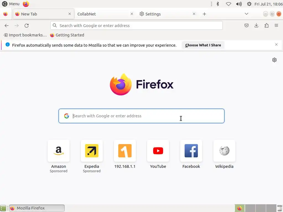Close the CollabNet tab
This screenshot has height=212, width=283.
click(x=132, y=14)
